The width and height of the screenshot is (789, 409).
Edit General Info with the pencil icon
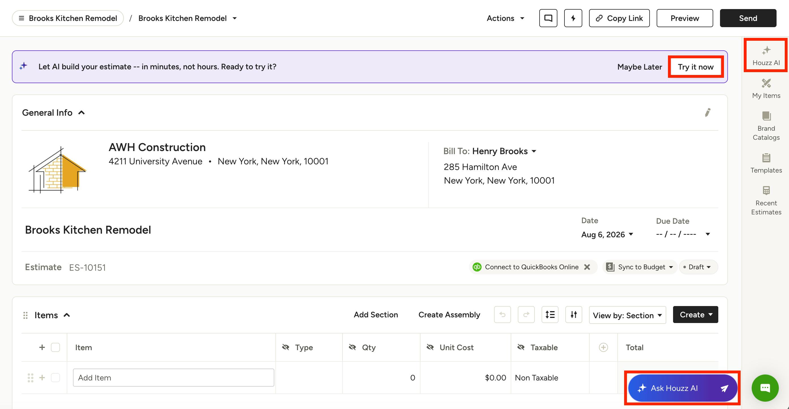[708, 113]
